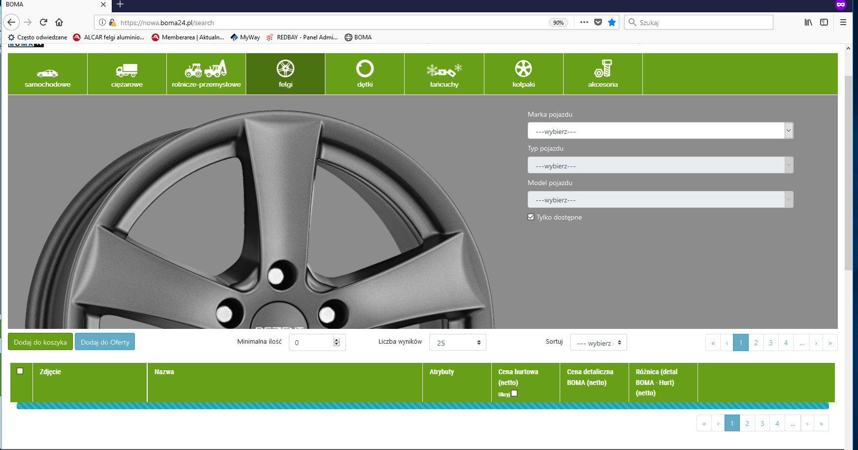
Task: Select the łańcuchy snow chains category
Action: click(444, 74)
